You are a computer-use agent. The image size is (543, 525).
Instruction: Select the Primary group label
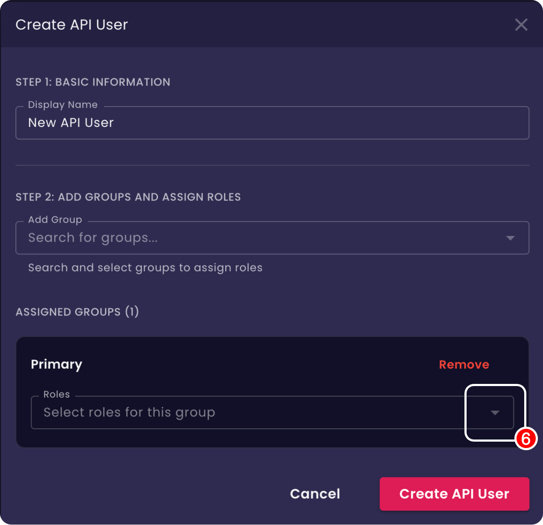point(56,364)
